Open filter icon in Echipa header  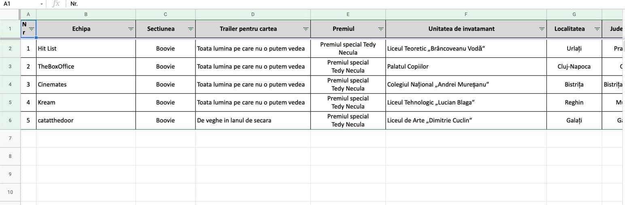coord(131,29)
